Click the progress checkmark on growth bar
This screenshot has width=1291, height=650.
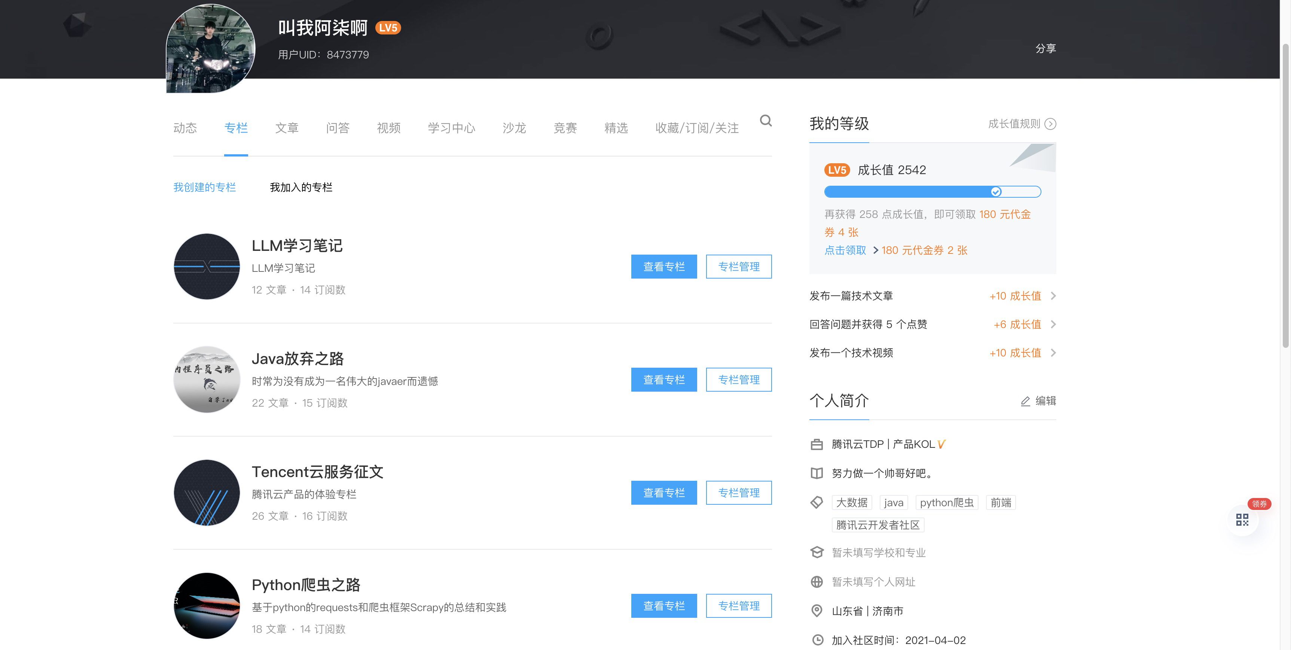click(996, 192)
